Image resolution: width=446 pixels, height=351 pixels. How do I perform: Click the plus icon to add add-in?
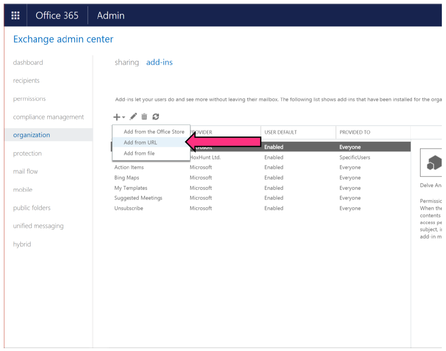pos(117,117)
